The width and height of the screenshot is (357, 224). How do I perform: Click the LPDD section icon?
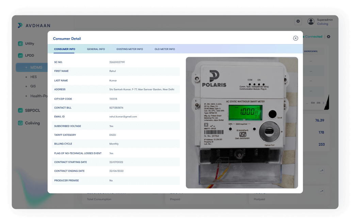(21, 55)
